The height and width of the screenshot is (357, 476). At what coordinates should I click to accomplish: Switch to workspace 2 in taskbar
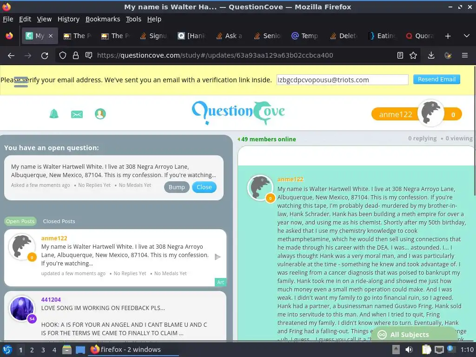click(32, 350)
